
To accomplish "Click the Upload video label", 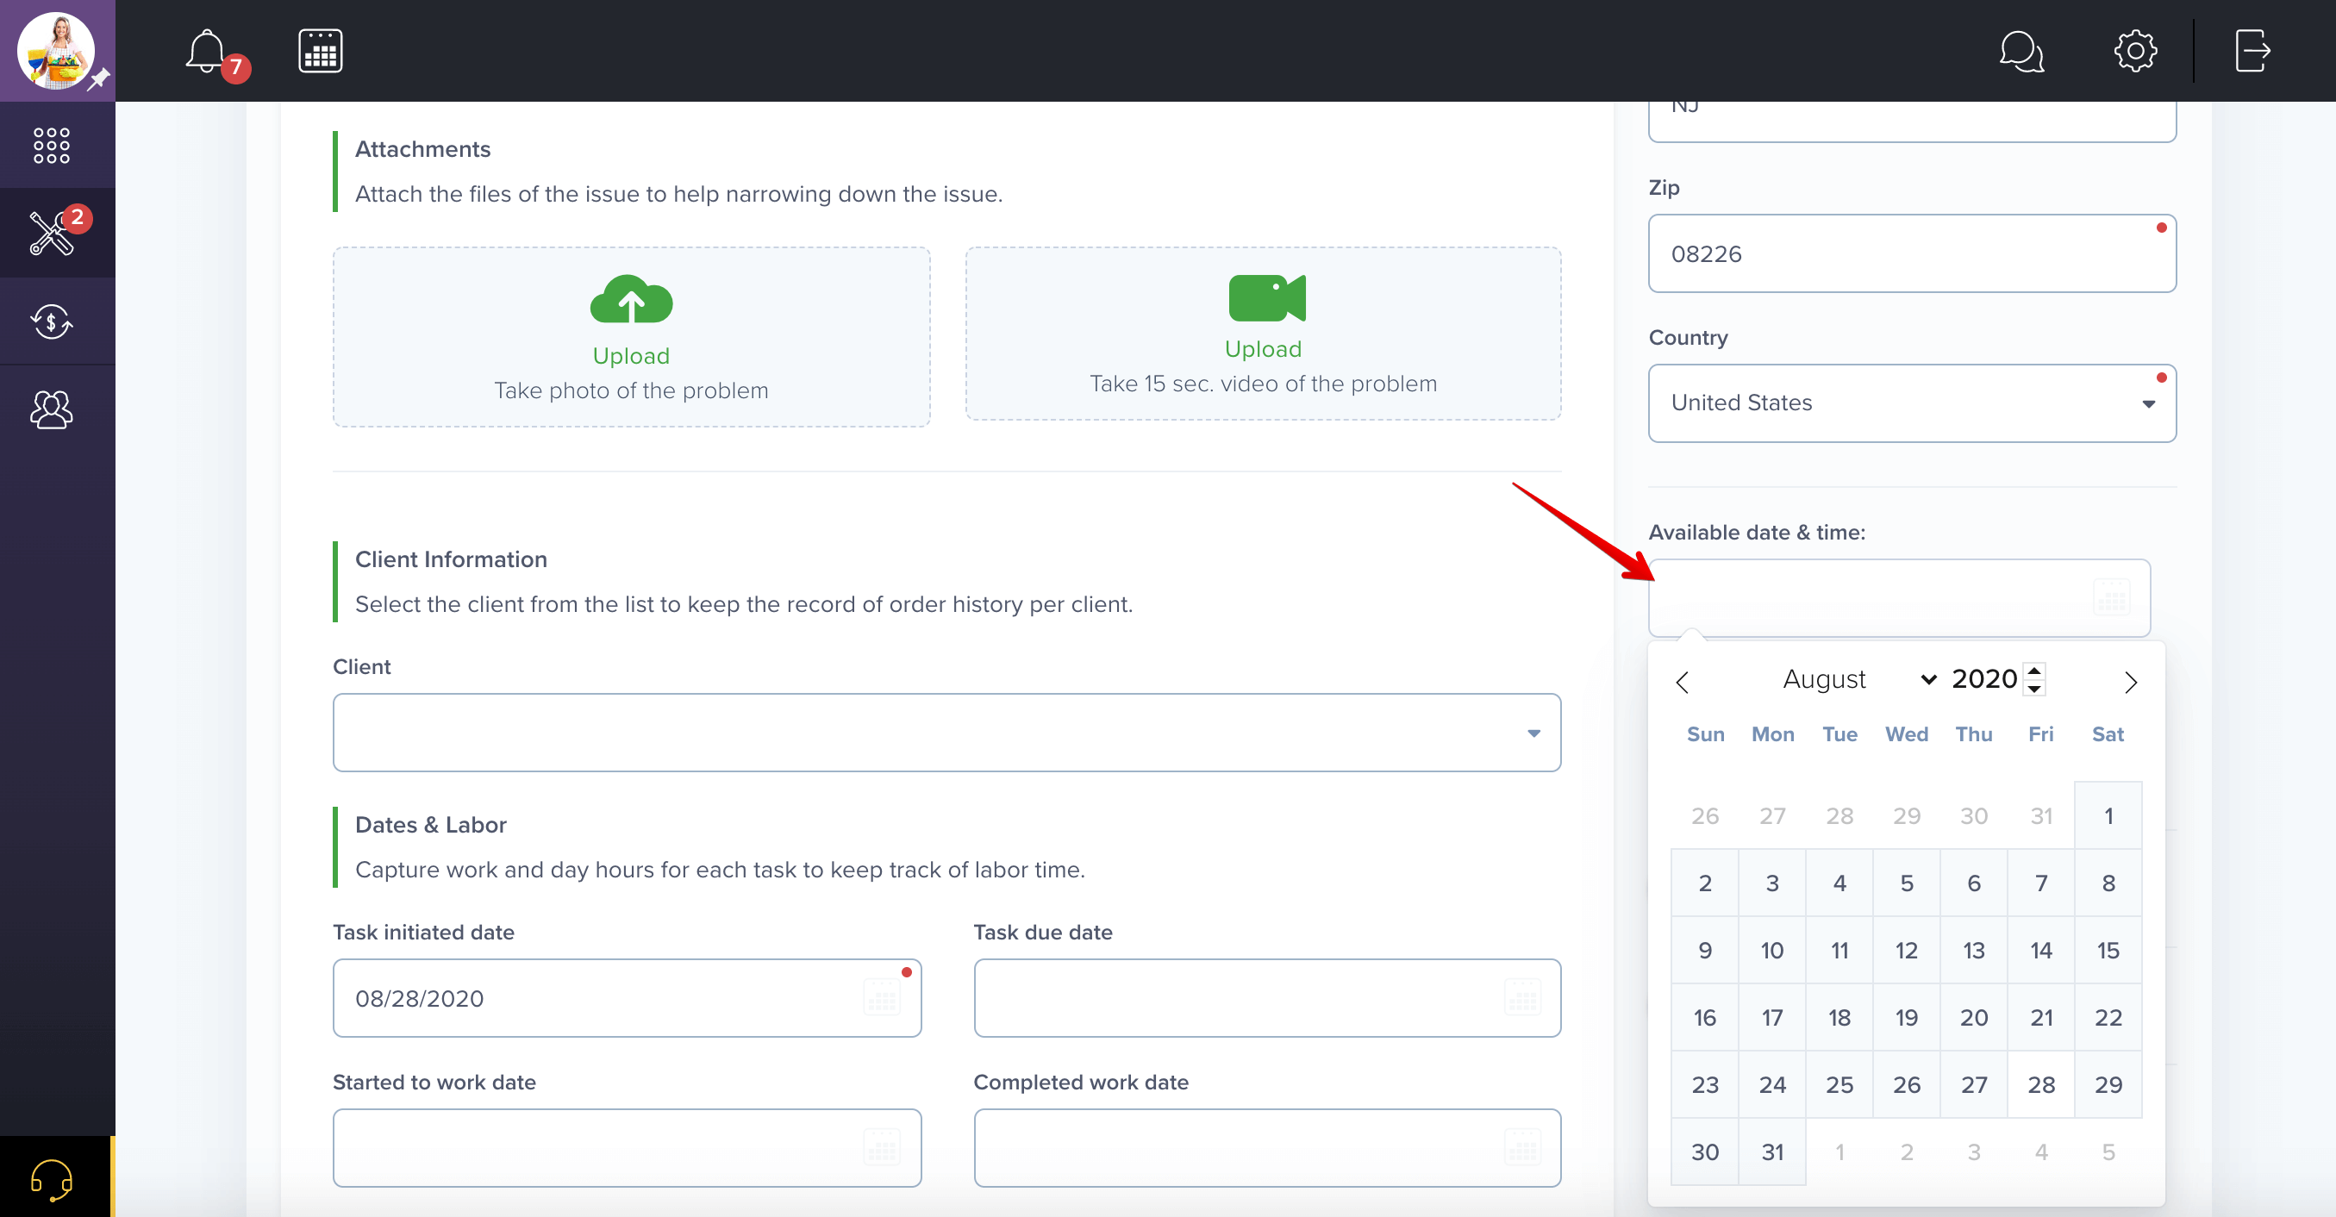I will (x=1263, y=349).
